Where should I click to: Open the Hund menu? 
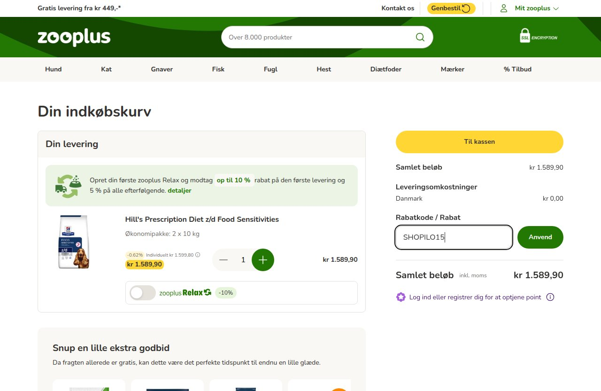pyautogui.click(x=54, y=69)
